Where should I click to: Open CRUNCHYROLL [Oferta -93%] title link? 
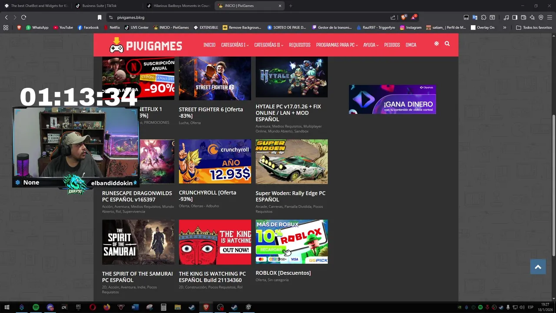click(x=208, y=196)
